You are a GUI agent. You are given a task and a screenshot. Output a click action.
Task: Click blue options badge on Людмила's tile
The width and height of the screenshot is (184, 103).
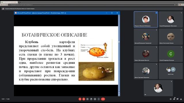tap(156, 13)
